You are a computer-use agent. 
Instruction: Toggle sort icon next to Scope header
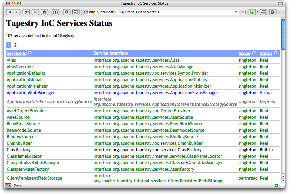(254, 53)
